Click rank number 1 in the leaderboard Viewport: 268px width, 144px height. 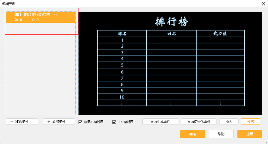122,40
